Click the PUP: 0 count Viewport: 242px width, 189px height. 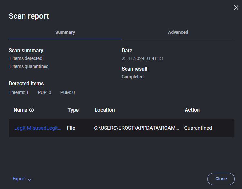(x=45, y=92)
